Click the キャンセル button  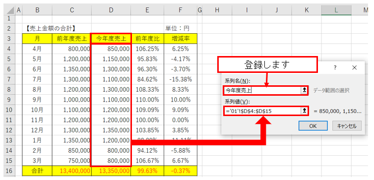[x=347, y=126]
